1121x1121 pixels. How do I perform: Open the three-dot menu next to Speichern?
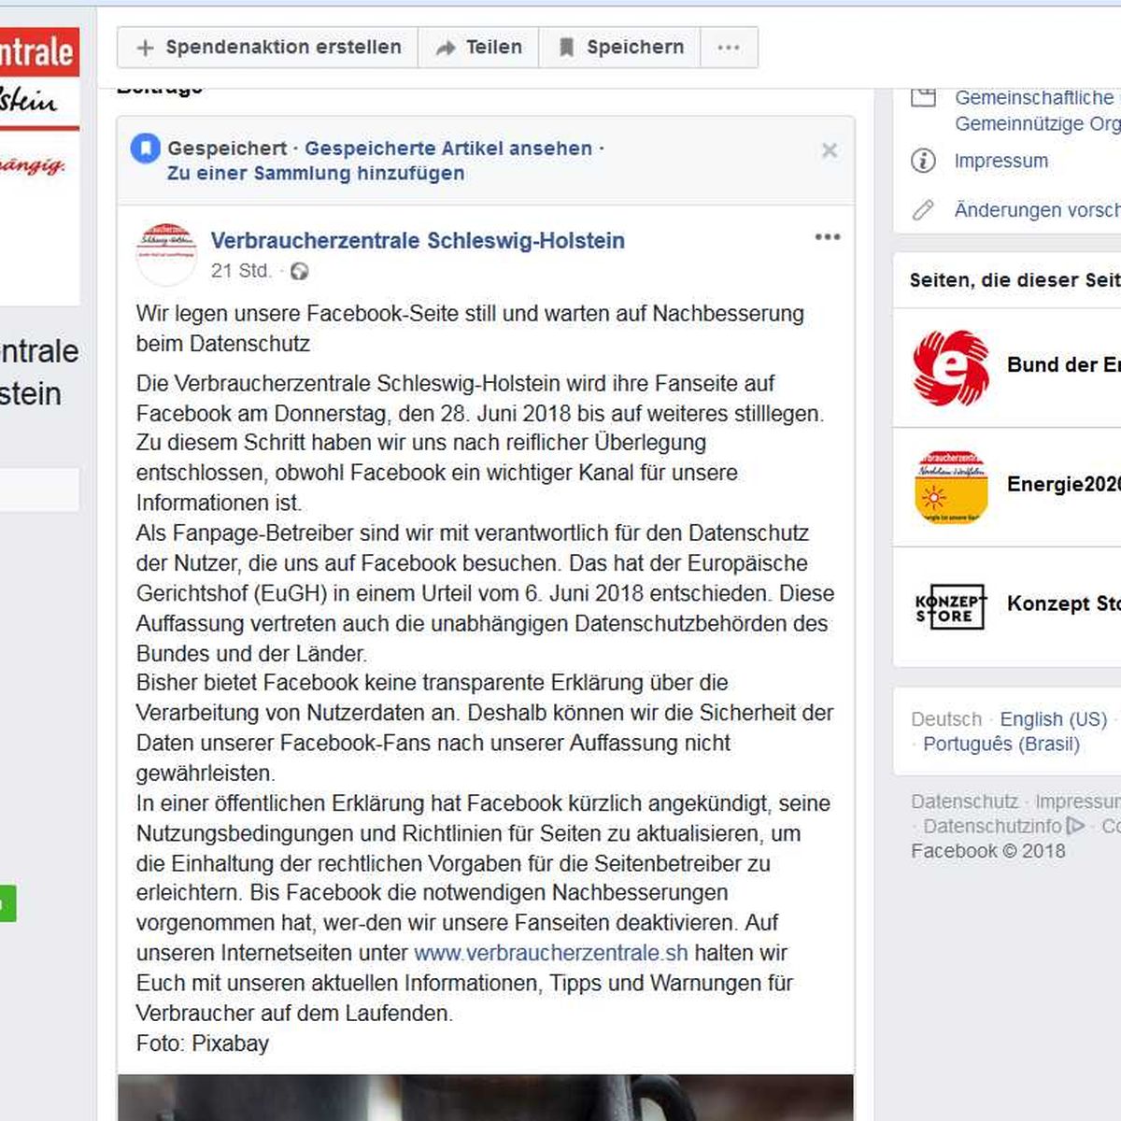729,48
